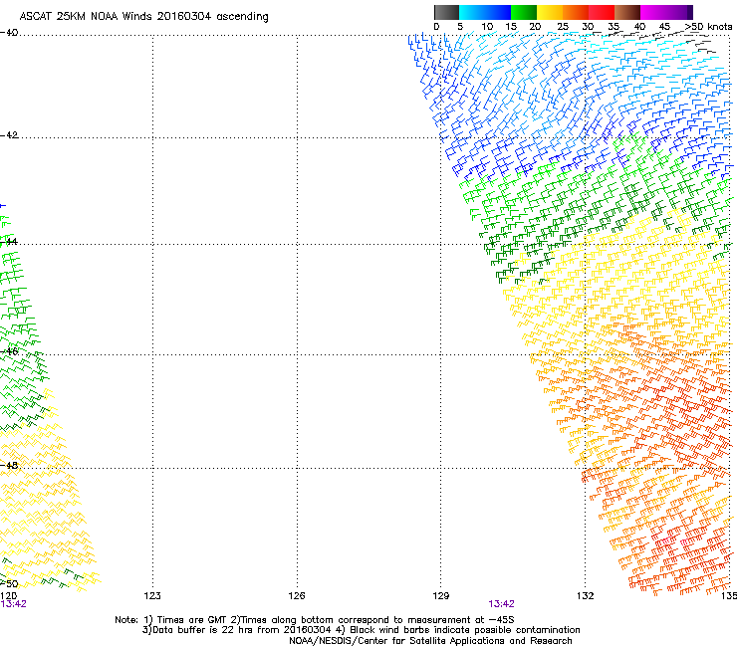Click the -44 latitude label

coord(9,242)
